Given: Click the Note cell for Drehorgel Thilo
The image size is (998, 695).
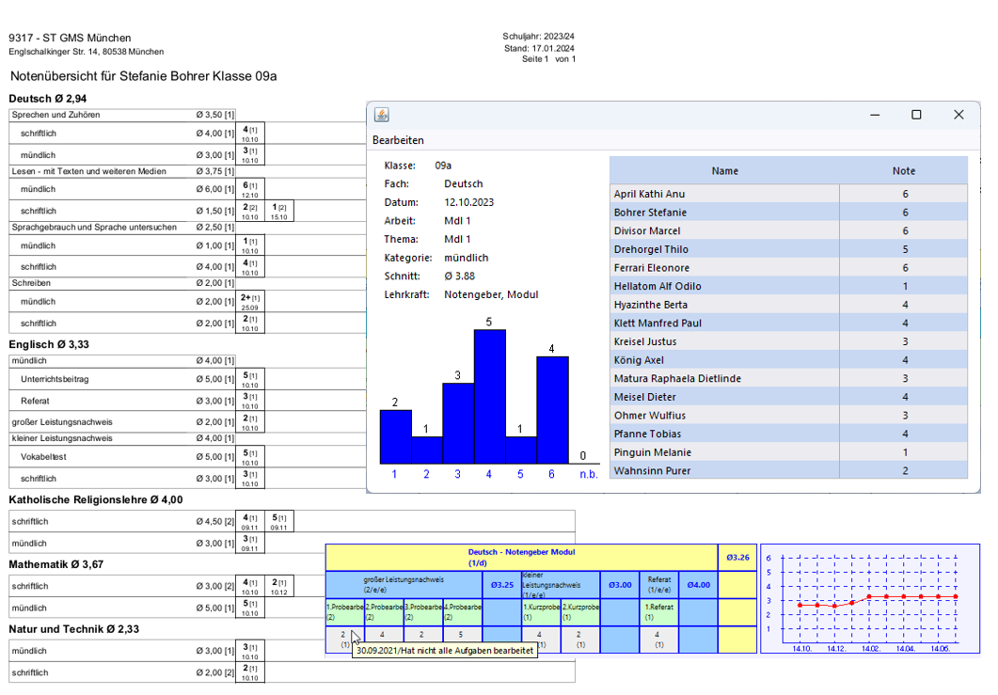Looking at the screenshot, I should pyautogui.click(x=904, y=249).
